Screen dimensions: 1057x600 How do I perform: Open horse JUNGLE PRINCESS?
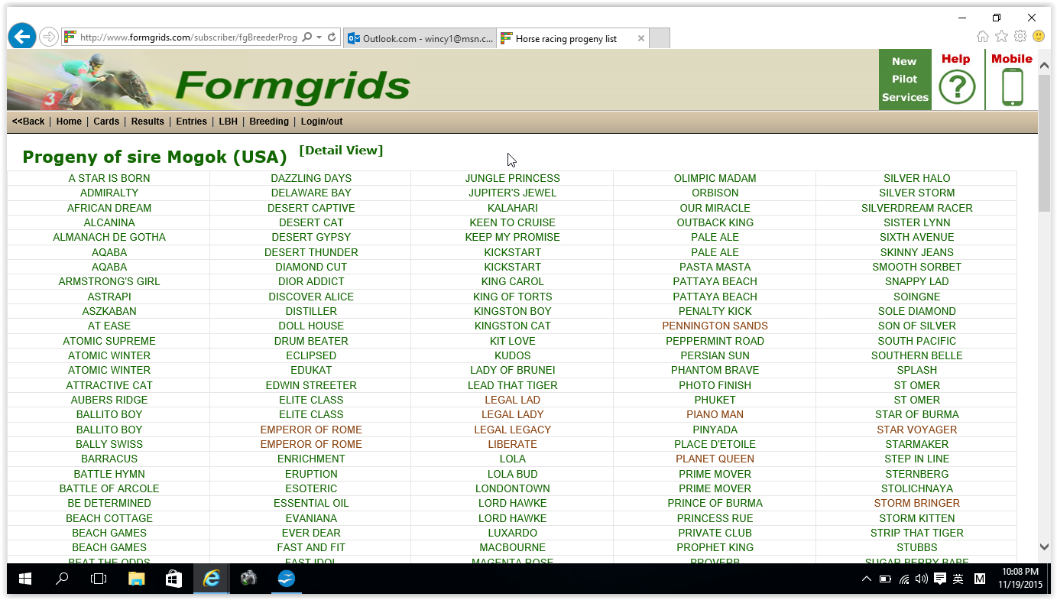coord(513,178)
